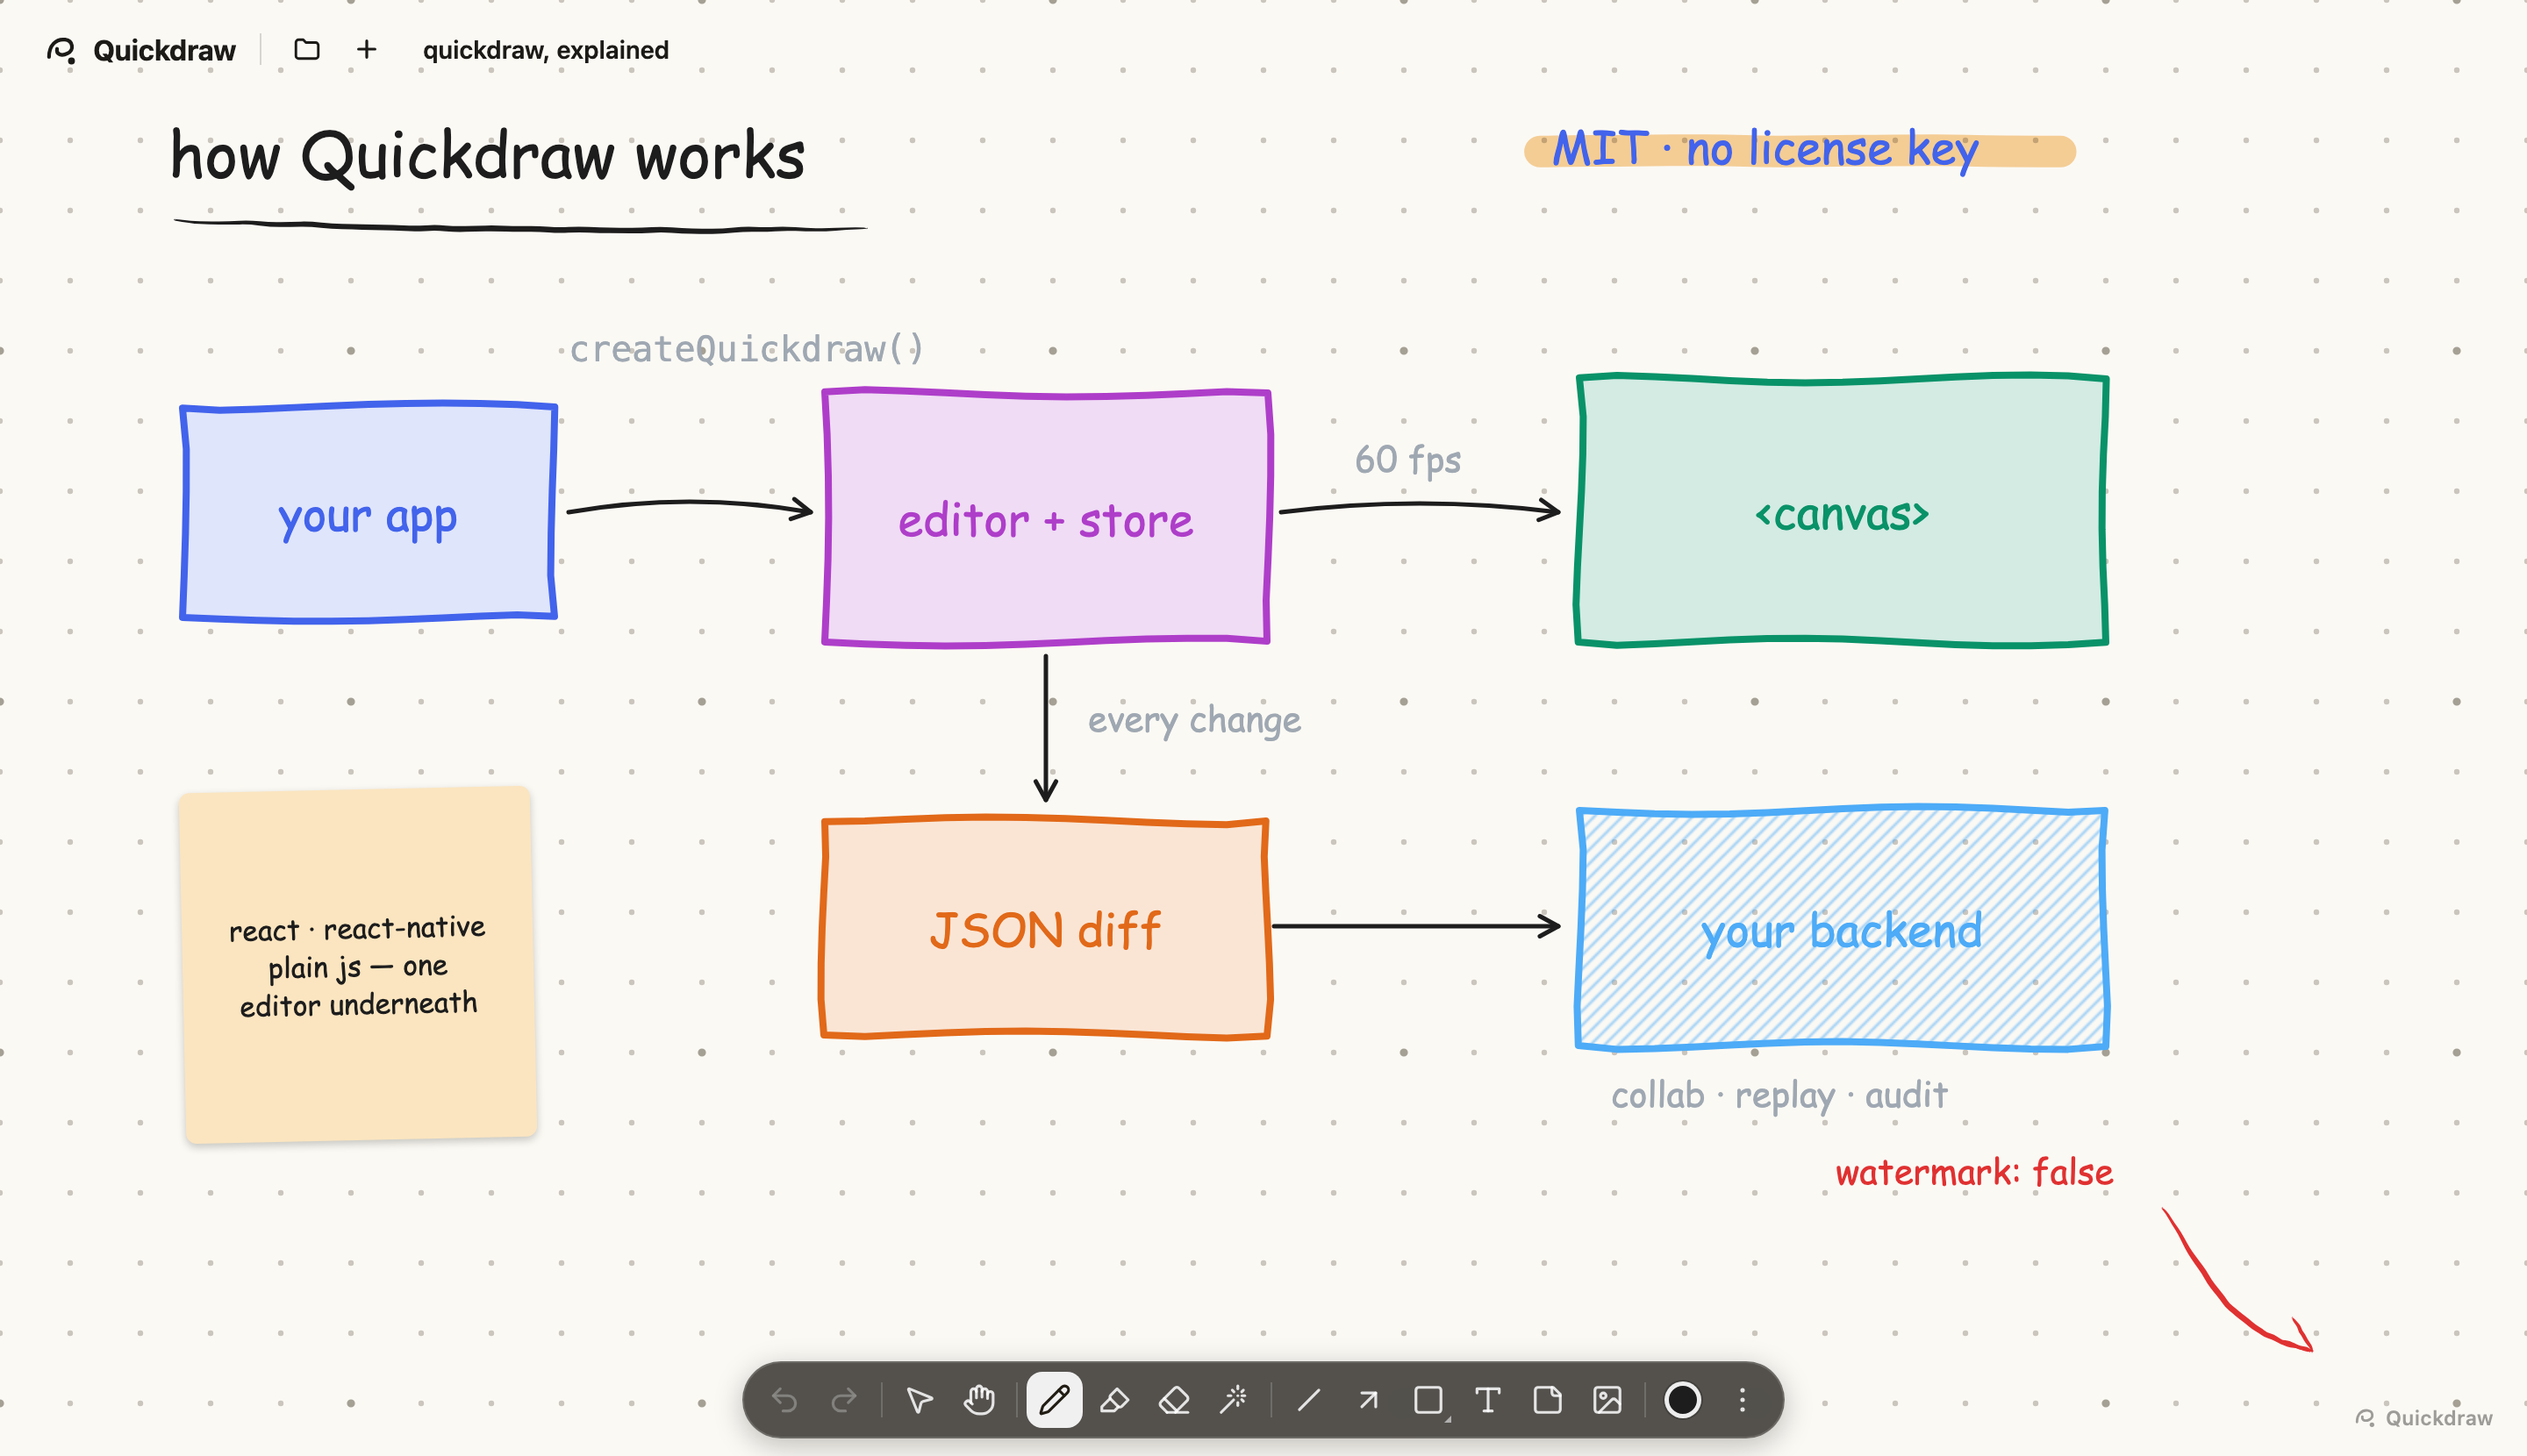Activate the laser pointer wand tool

pyautogui.click(x=1234, y=1400)
